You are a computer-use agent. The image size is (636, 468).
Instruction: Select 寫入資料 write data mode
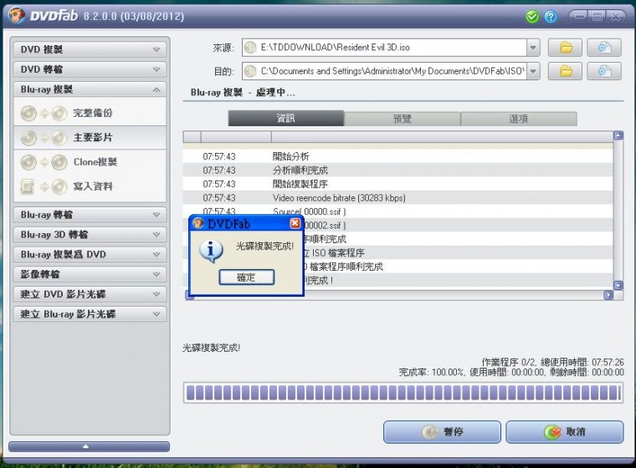[91, 186]
